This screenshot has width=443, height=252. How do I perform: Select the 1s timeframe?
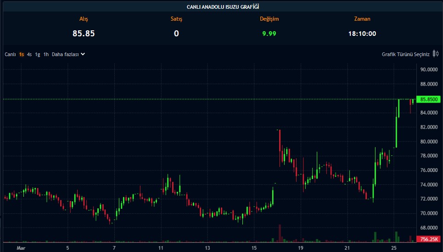pyautogui.click(x=22, y=54)
